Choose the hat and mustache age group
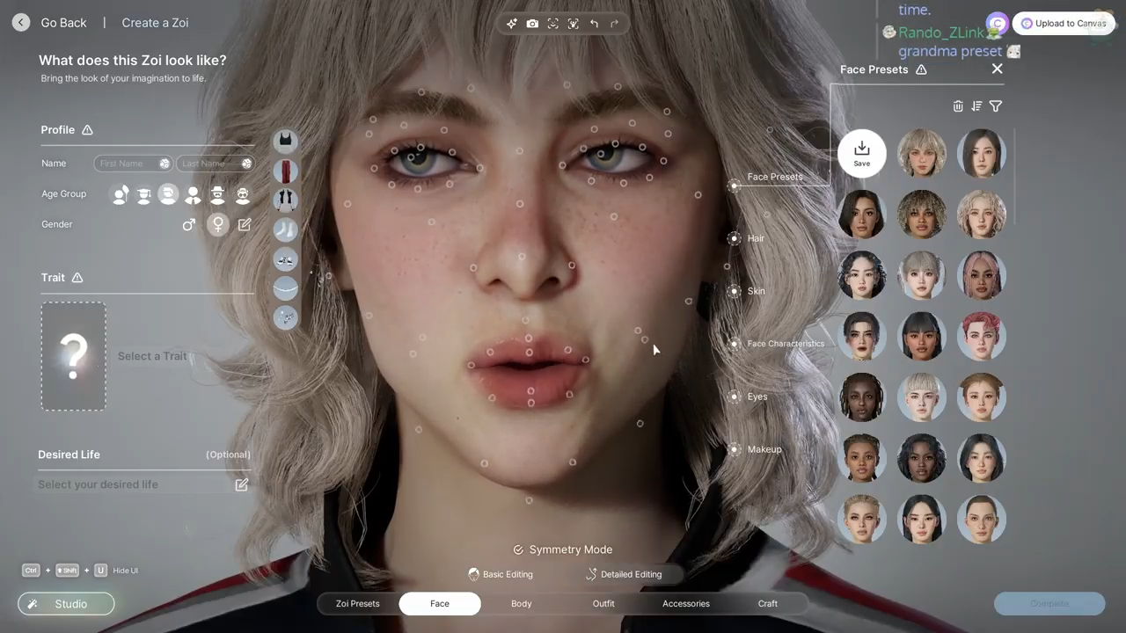The image size is (1126, 633). pyautogui.click(x=217, y=194)
